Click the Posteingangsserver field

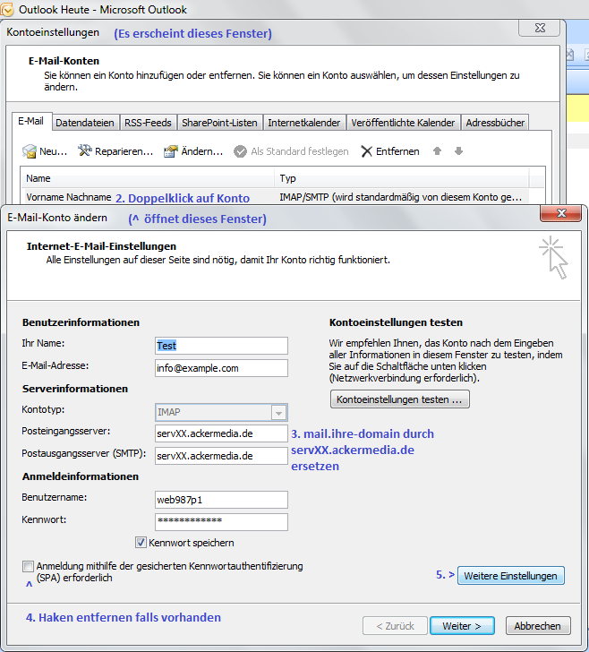(x=221, y=433)
